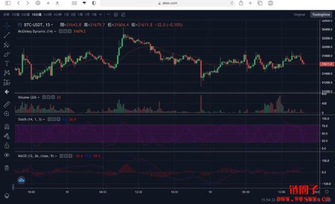This screenshot has height=204, width=335.
Task: Expand MACD (12, 26, close, 9) dropdown arrow
Action: coord(56,156)
